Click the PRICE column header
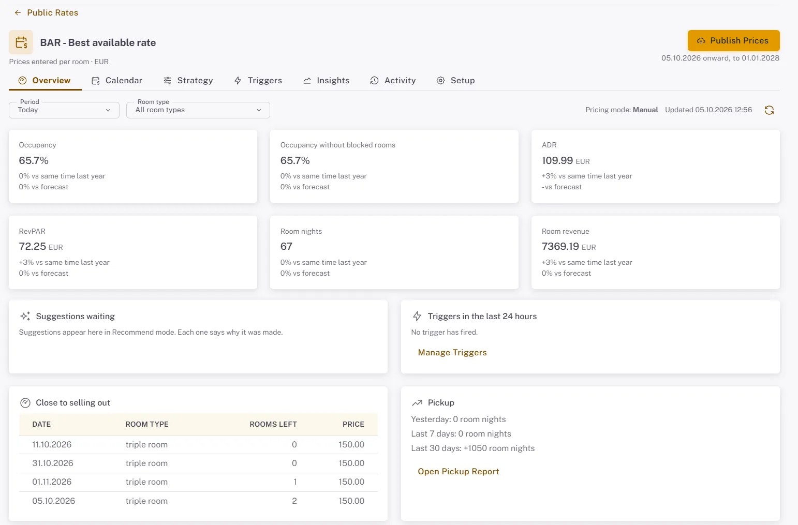The image size is (798, 525). pos(353,424)
